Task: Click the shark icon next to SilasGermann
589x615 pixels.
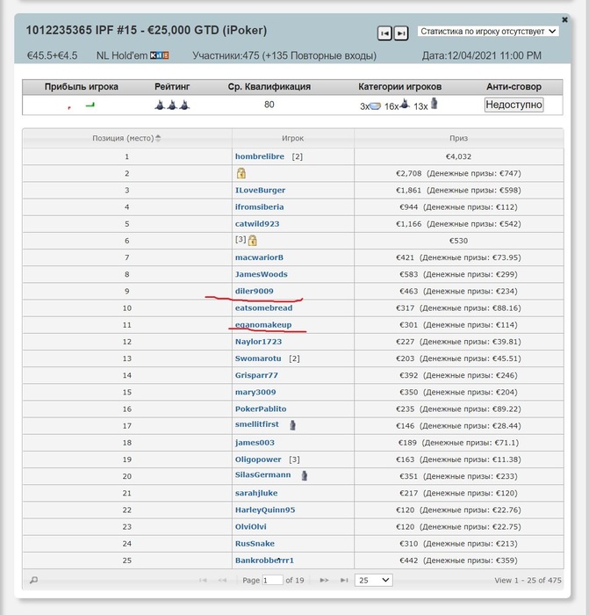Action: (x=304, y=475)
